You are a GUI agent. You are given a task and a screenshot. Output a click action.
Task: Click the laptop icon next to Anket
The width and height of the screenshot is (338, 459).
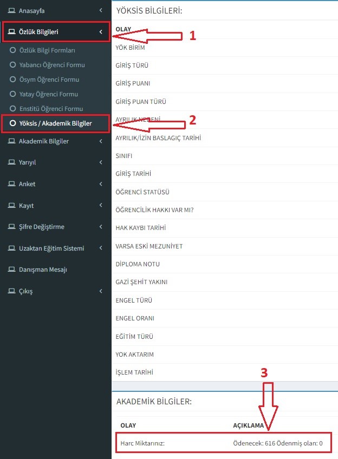coord(11,184)
